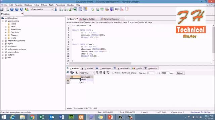Switch to the Schema Designer tab
The height and width of the screenshot is (120, 215).
point(112,19)
